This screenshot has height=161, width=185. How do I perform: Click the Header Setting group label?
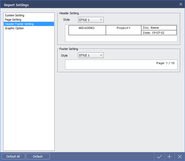(x=69, y=13)
